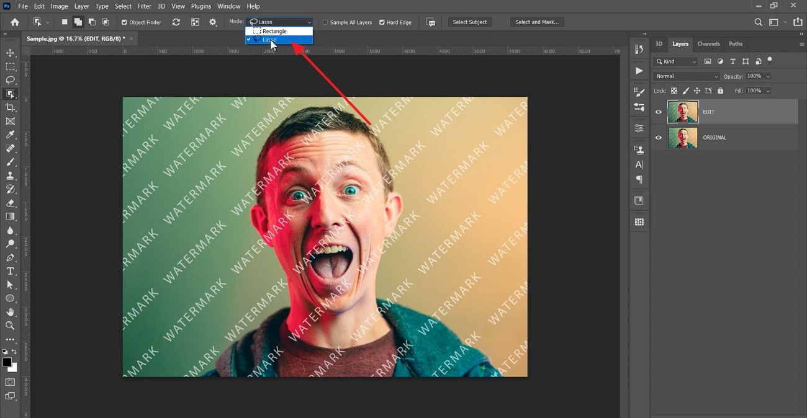The width and height of the screenshot is (807, 418).
Task: Select the Eyedropper tool
Action: [10, 135]
